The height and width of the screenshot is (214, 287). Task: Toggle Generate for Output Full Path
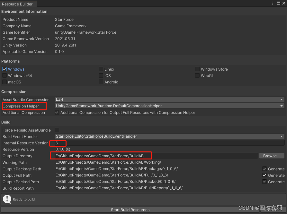(x=265, y=175)
